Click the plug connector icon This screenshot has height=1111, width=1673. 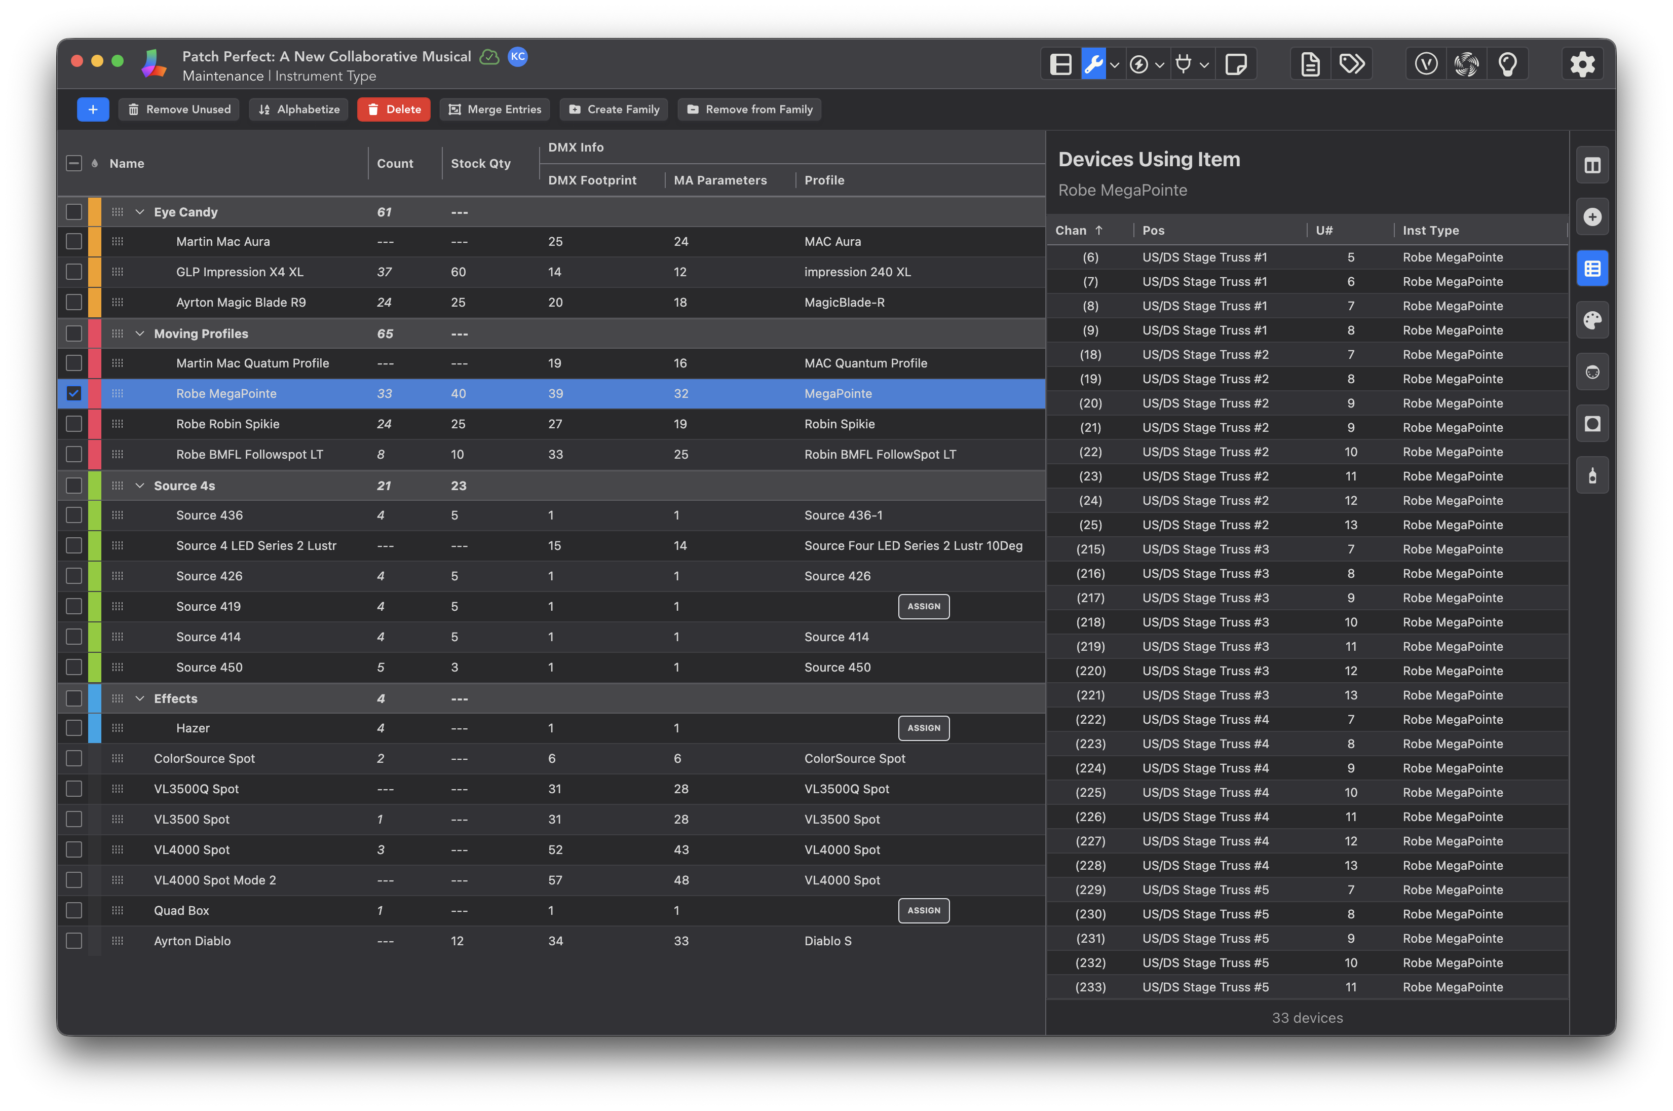coord(1183,64)
